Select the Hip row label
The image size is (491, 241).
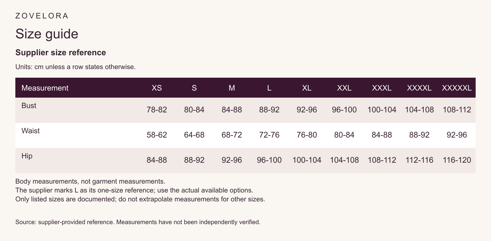click(27, 156)
